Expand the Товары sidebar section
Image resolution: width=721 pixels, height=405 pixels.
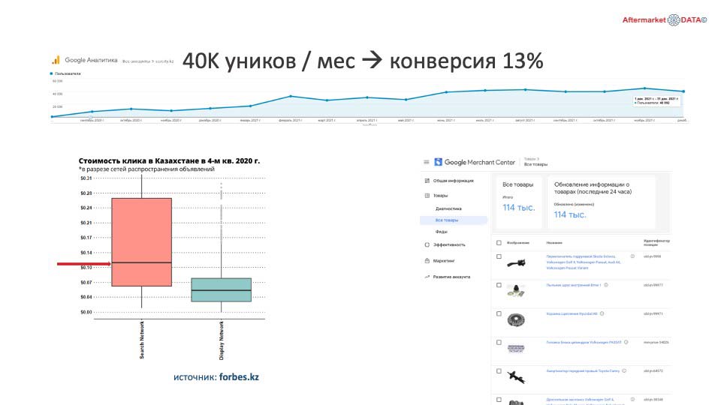[440, 196]
